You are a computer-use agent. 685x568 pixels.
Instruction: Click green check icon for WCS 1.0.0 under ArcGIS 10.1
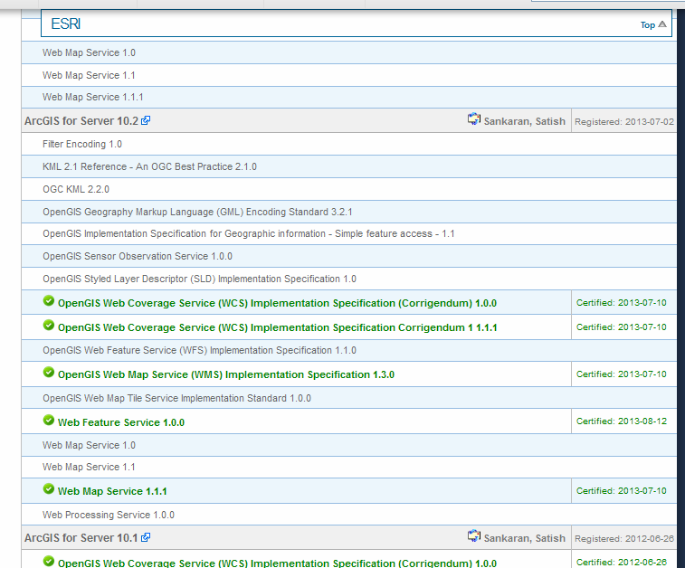(x=49, y=561)
